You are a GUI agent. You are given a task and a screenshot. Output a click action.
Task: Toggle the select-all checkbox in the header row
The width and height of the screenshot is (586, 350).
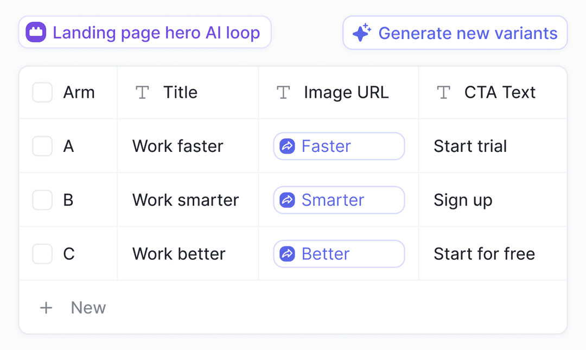click(x=42, y=92)
